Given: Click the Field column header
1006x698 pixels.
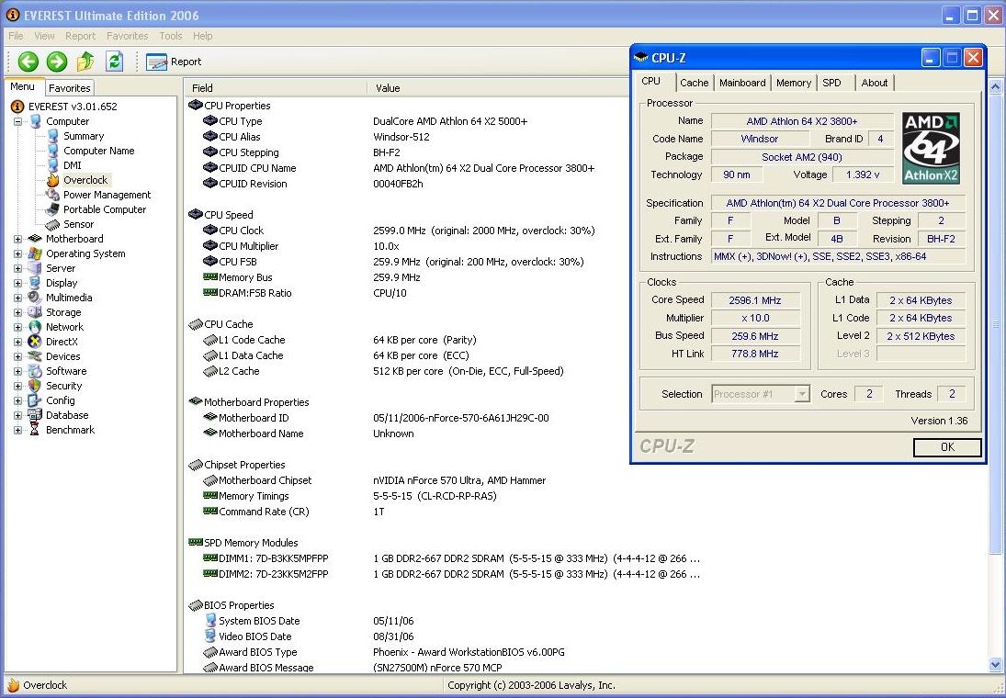Looking at the screenshot, I should point(276,88).
